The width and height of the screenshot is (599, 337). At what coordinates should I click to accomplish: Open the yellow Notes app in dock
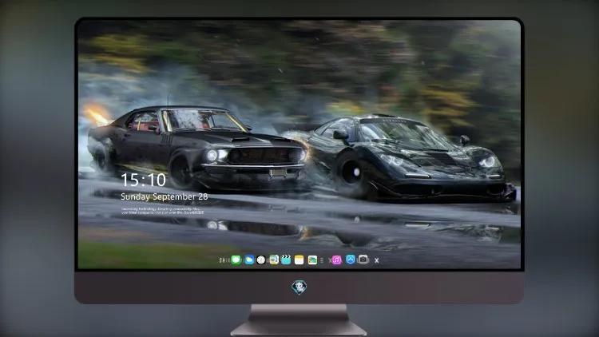click(x=299, y=260)
